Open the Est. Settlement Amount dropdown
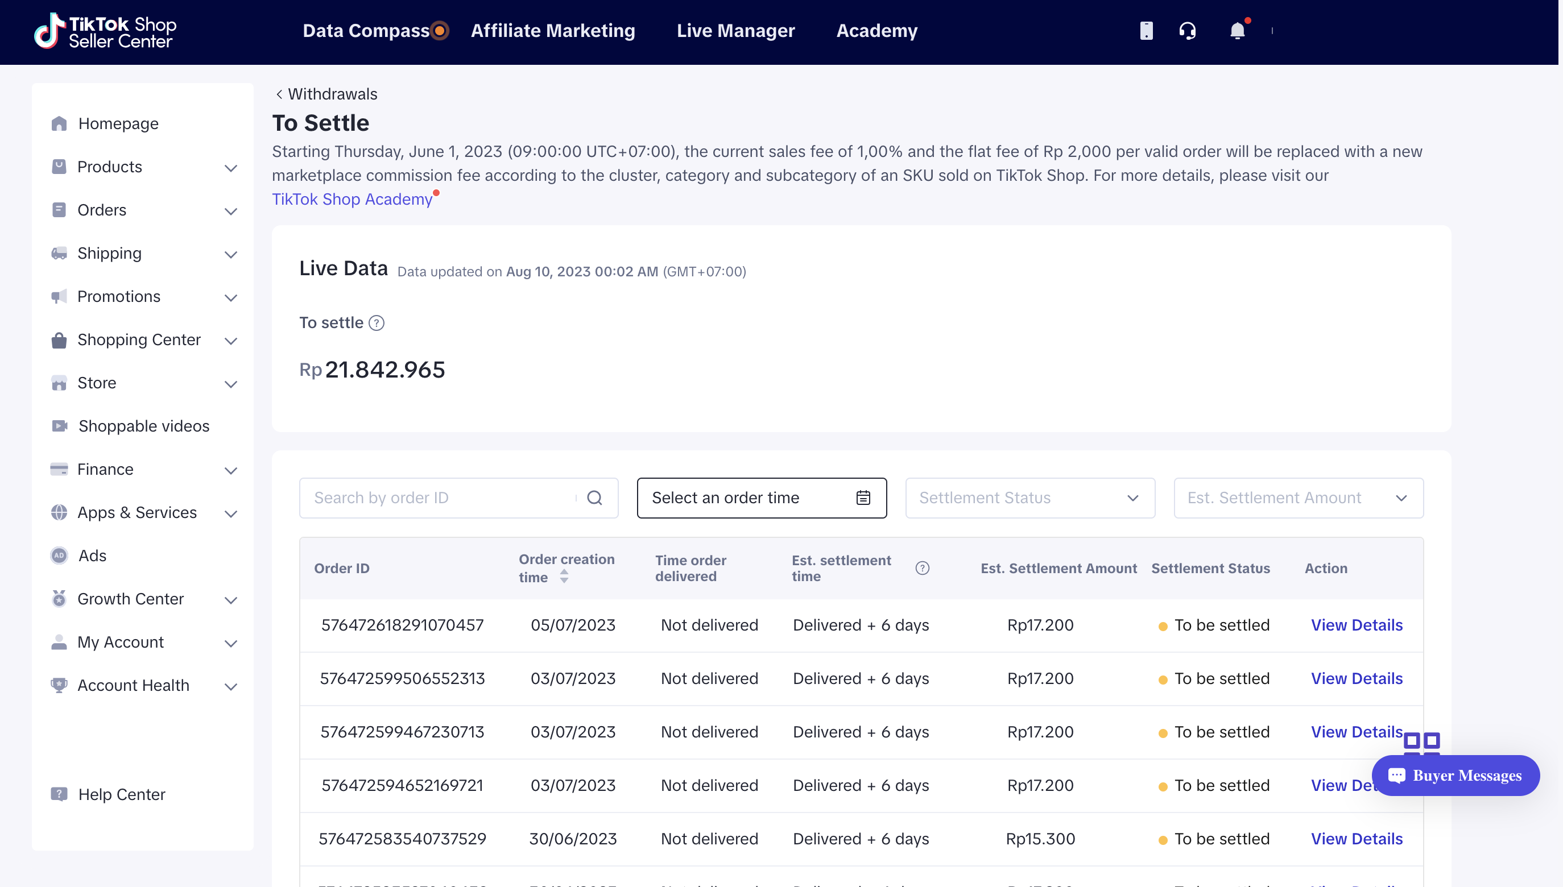Screen dimensions: 1563x887 (x=1298, y=498)
